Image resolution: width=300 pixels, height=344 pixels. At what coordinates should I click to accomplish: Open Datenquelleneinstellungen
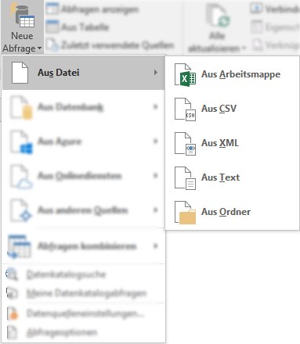tap(84, 314)
